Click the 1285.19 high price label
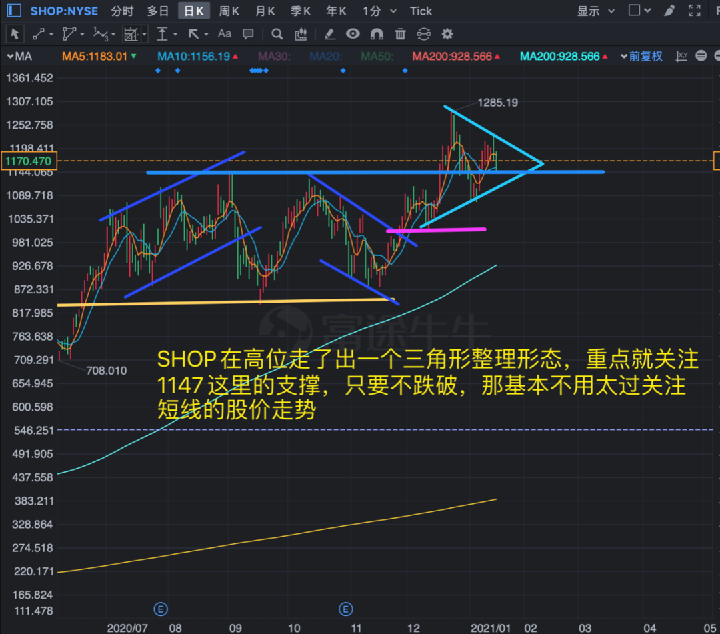The image size is (720, 634). 498,103
